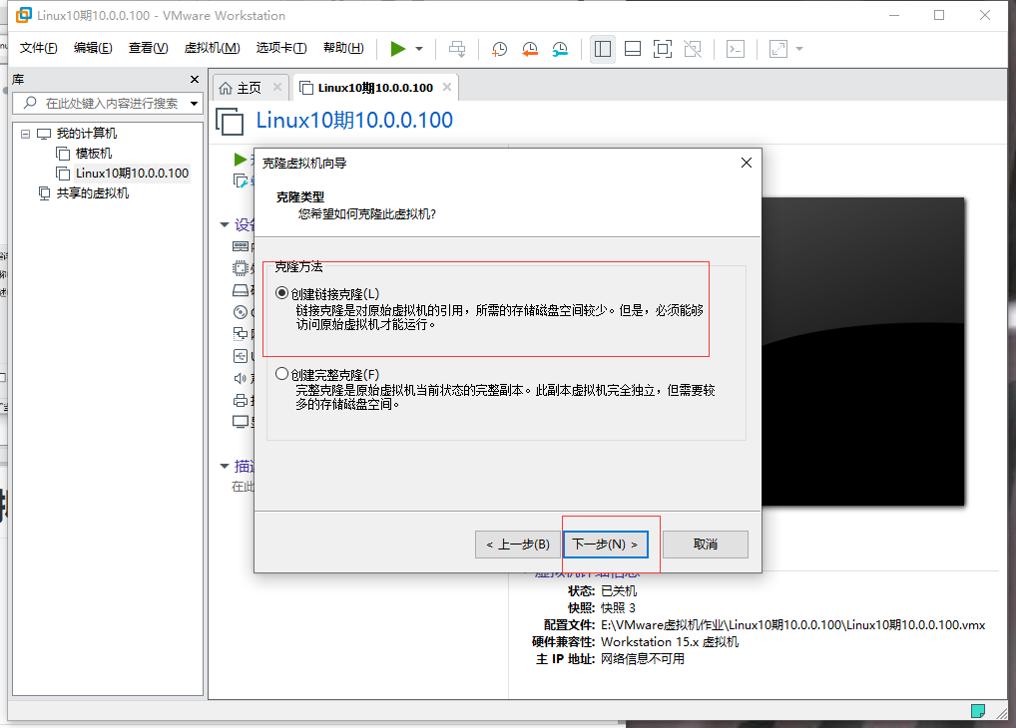Open the library search dropdown arrow

pos(194,104)
